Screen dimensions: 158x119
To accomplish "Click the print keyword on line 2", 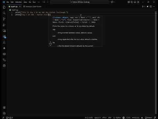I will coord(18,15).
